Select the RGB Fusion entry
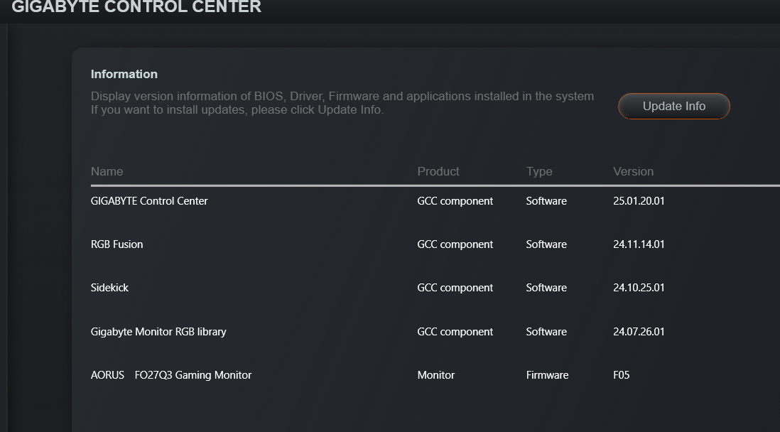This screenshot has width=780, height=432. coord(117,244)
